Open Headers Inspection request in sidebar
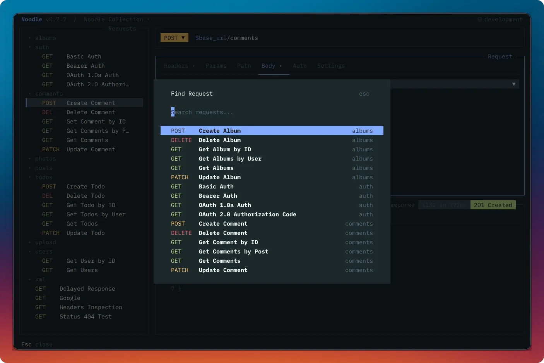 coord(84,307)
